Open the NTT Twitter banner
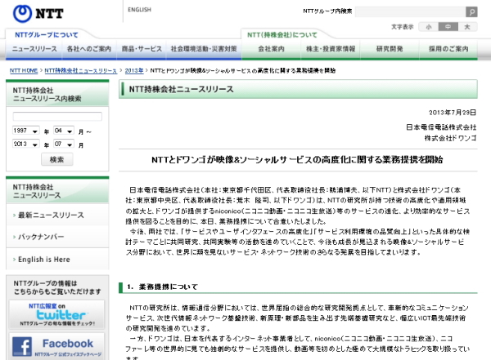 (x=57, y=312)
